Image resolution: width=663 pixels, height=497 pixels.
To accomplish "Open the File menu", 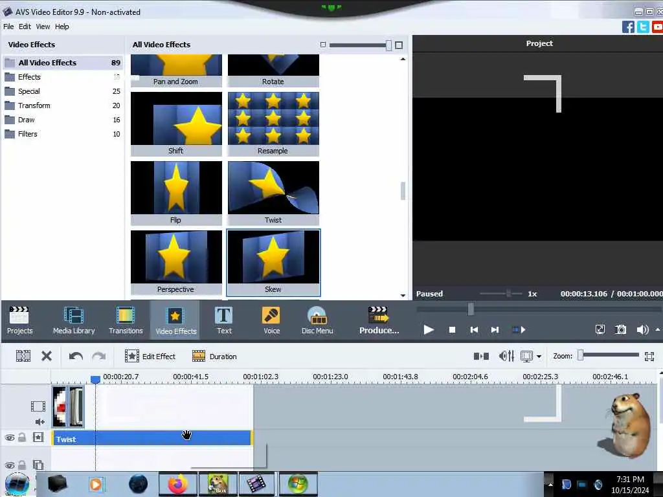I will point(8,26).
